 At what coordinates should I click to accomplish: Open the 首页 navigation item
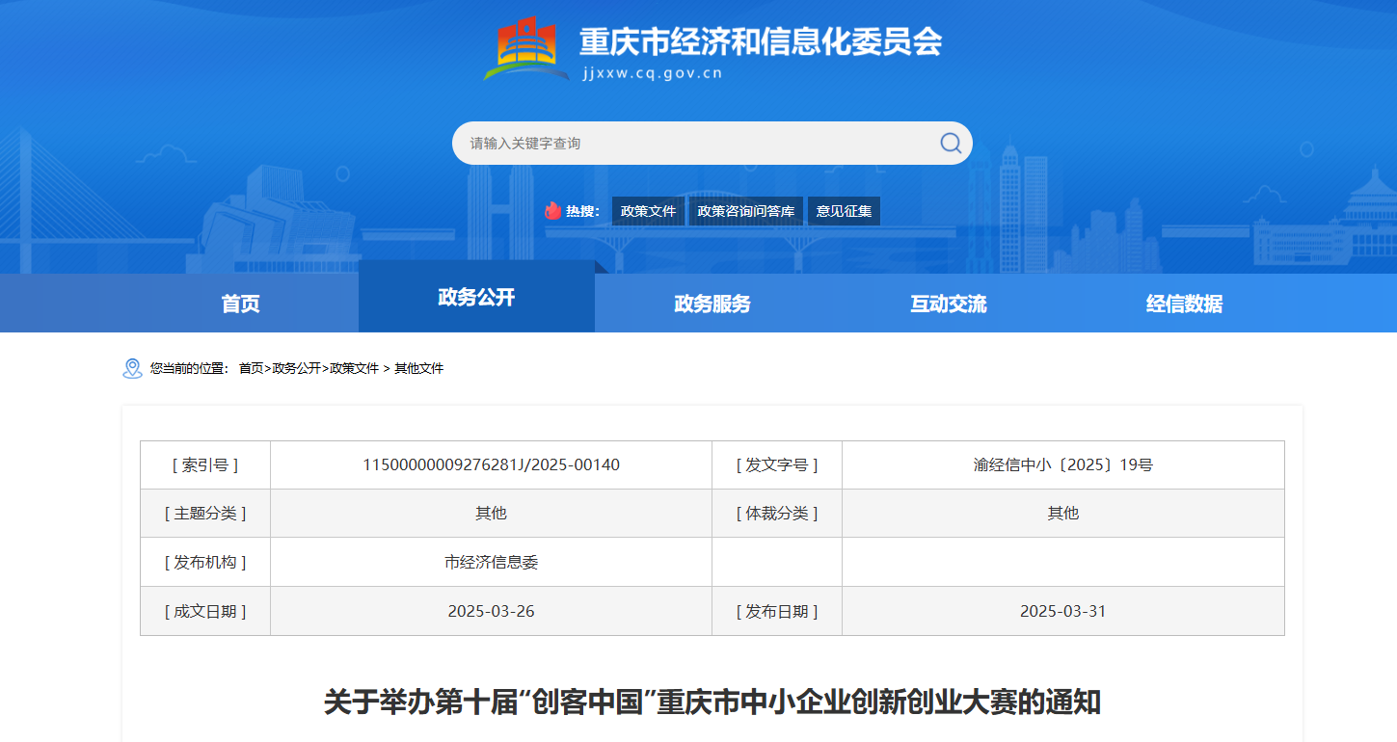point(239,303)
